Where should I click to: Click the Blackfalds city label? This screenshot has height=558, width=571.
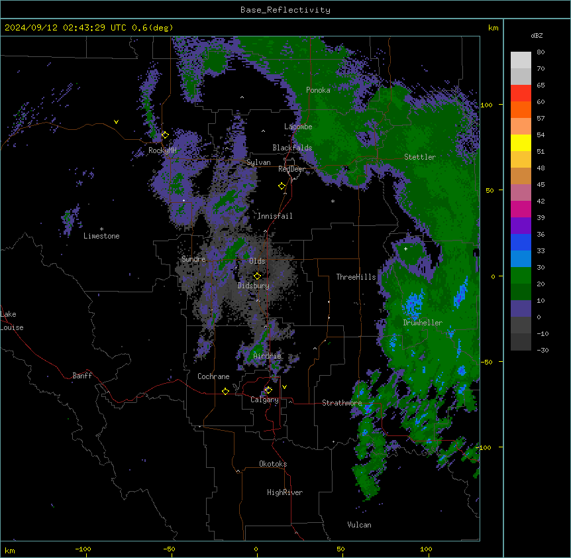[x=292, y=148]
